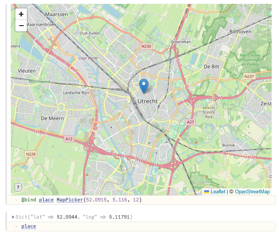
Task: Click the Utrecht city label on map
Action: coord(147,101)
